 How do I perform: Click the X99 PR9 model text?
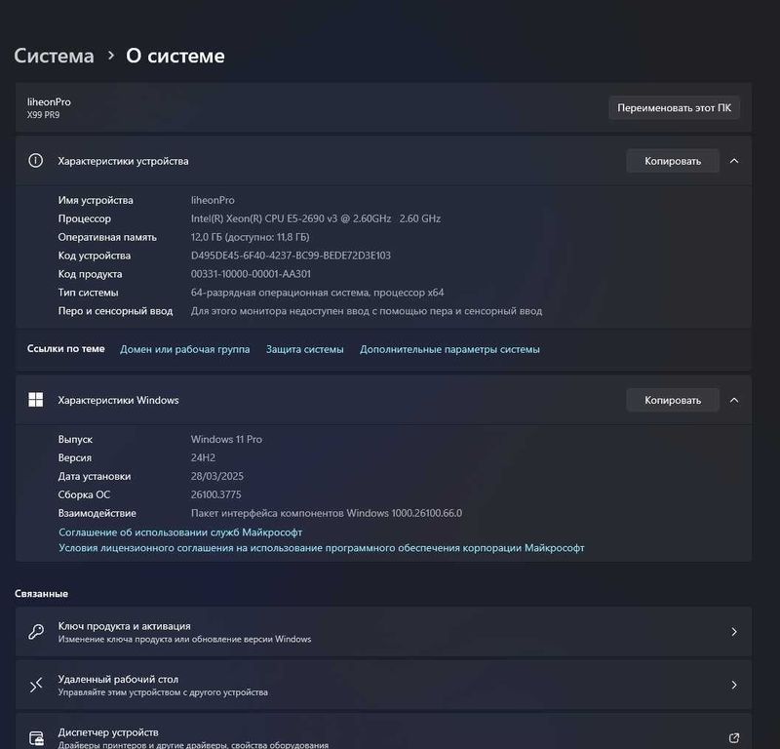[x=43, y=115]
